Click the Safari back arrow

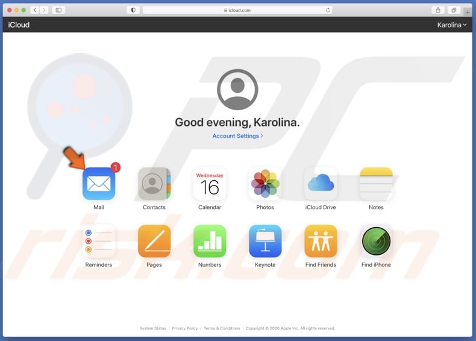[35, 10]
